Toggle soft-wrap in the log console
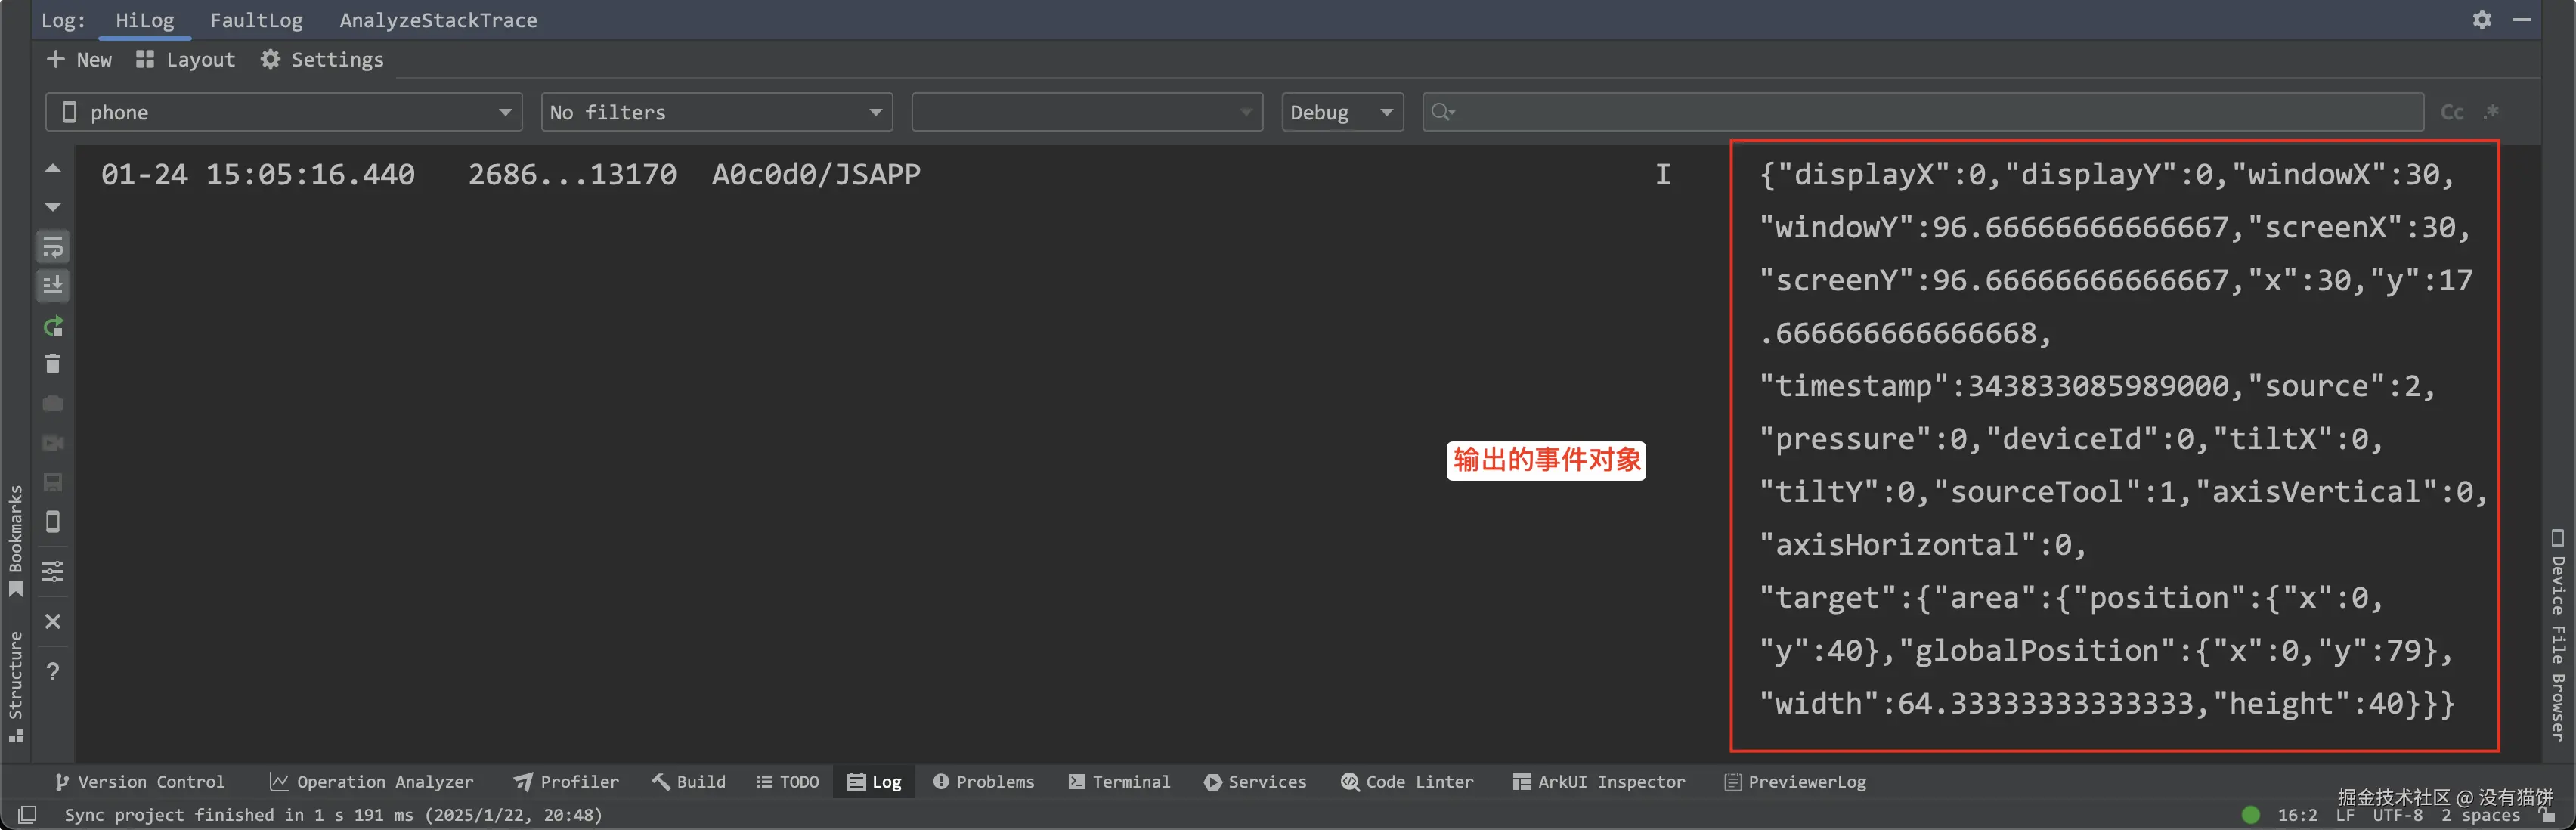Image resolution: width=2576 pixels, height=830 pixels. coord(53,246)
